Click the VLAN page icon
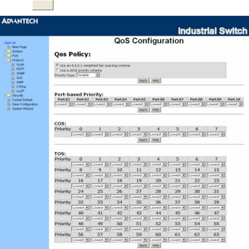Screen dimensions: 249x249 tap(13, 64)
